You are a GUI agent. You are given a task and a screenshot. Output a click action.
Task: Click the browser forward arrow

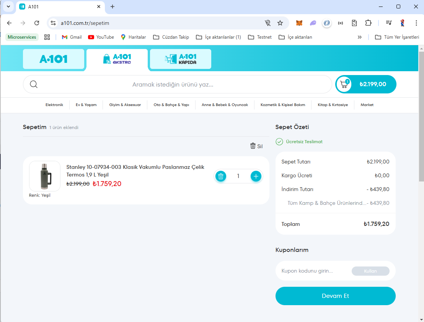(x=23, y=23)
